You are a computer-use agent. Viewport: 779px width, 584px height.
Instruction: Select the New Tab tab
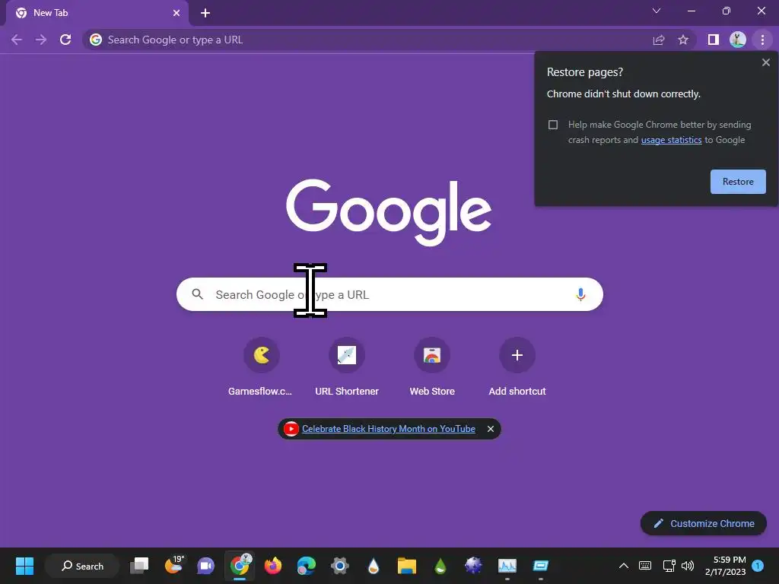pos(97,13)
